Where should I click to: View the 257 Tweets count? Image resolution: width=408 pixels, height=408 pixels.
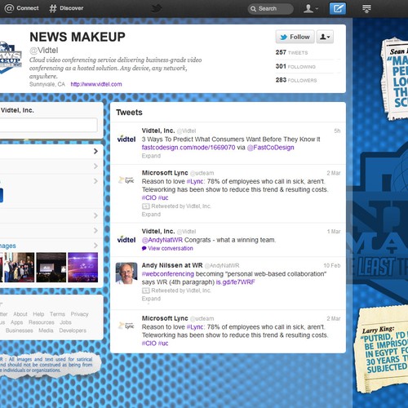pyautogui.click(x=291, y=52)
